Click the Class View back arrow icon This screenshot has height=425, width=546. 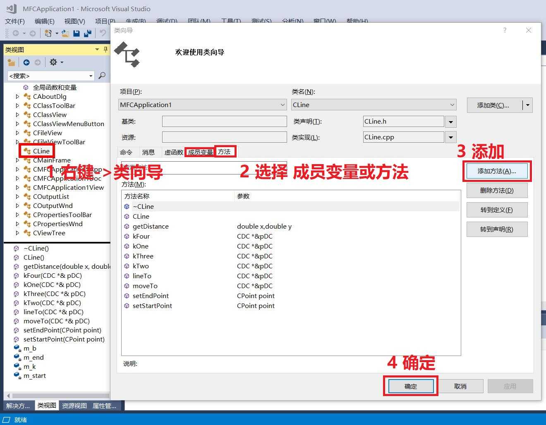pos(26,62)
